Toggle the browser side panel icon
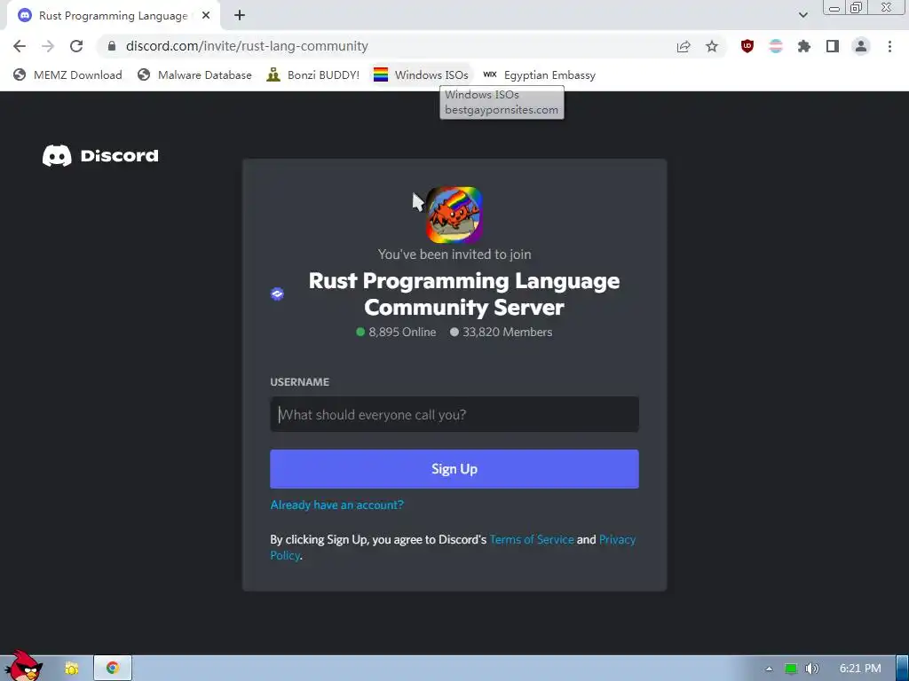This screenshot has height=681, width=909. click(833, 46)
